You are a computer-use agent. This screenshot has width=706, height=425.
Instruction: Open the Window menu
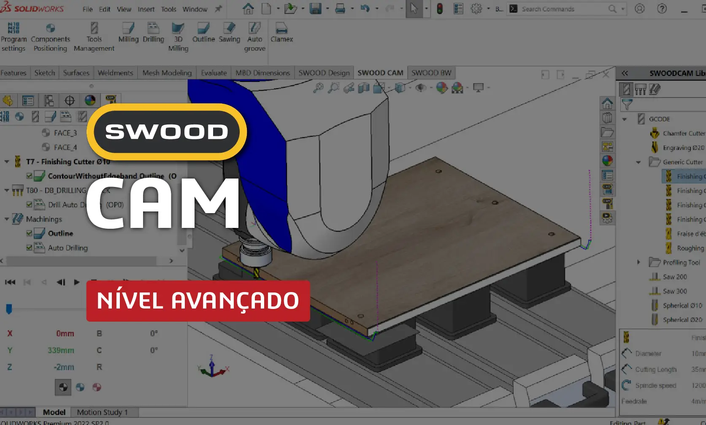click(195, 9)
